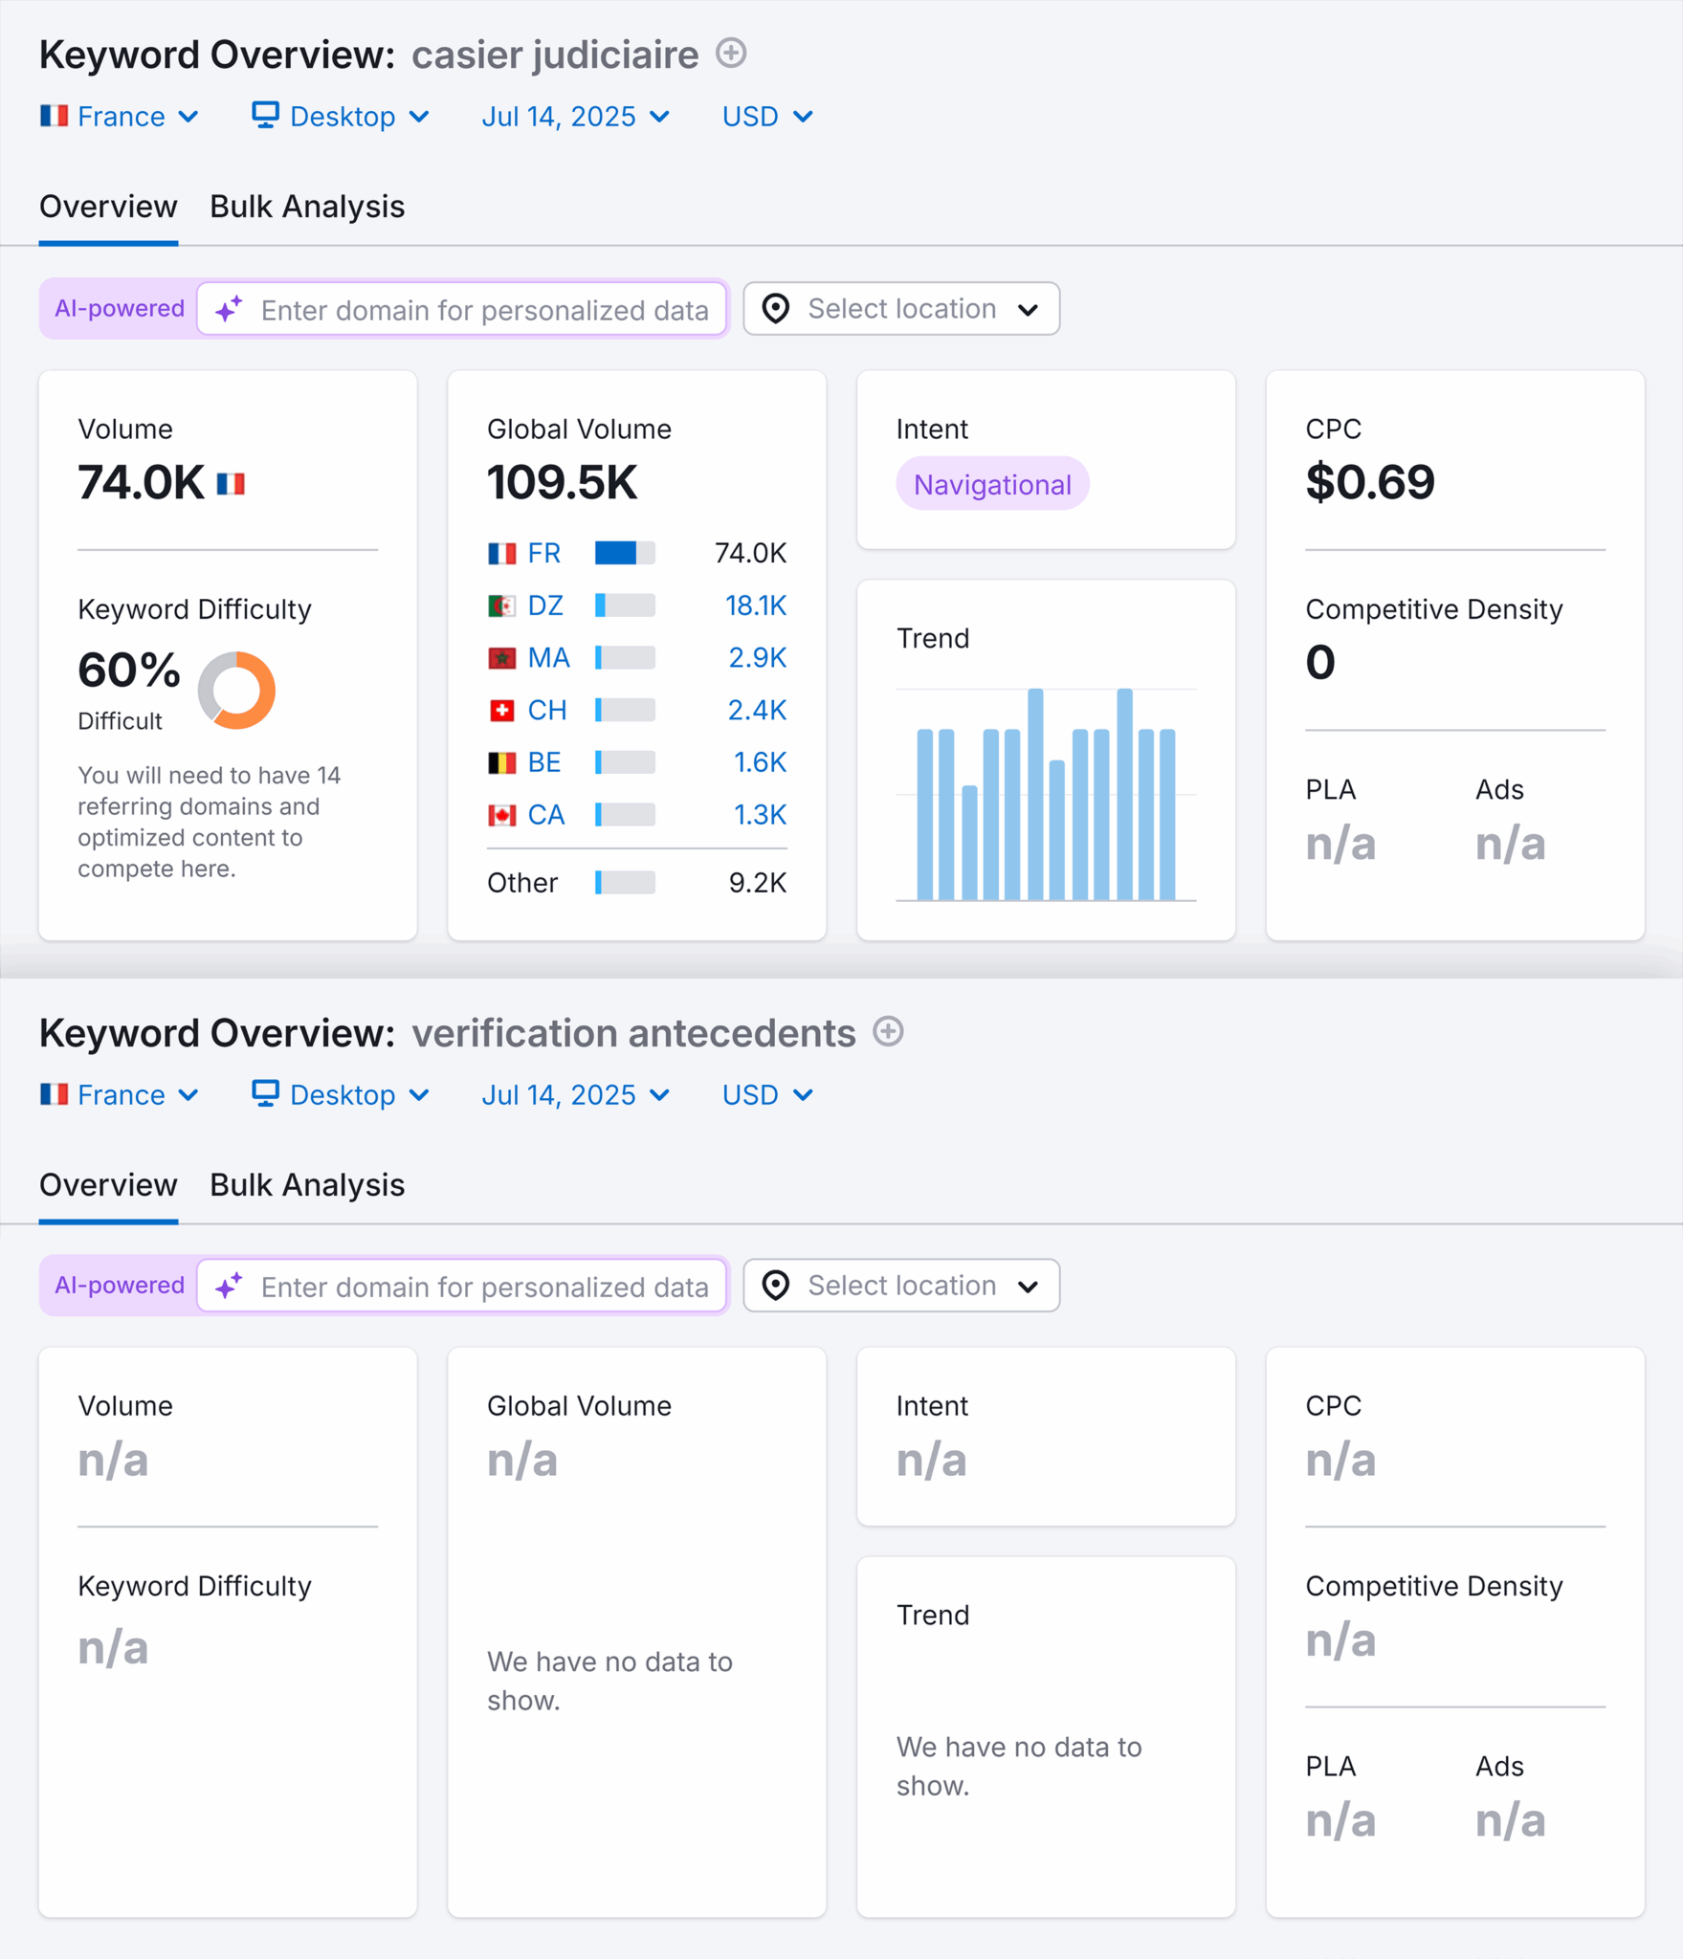Click French flag next to 74.0K volume
The width and height of the screenshot is (1683, 1959).
[231, 484]
